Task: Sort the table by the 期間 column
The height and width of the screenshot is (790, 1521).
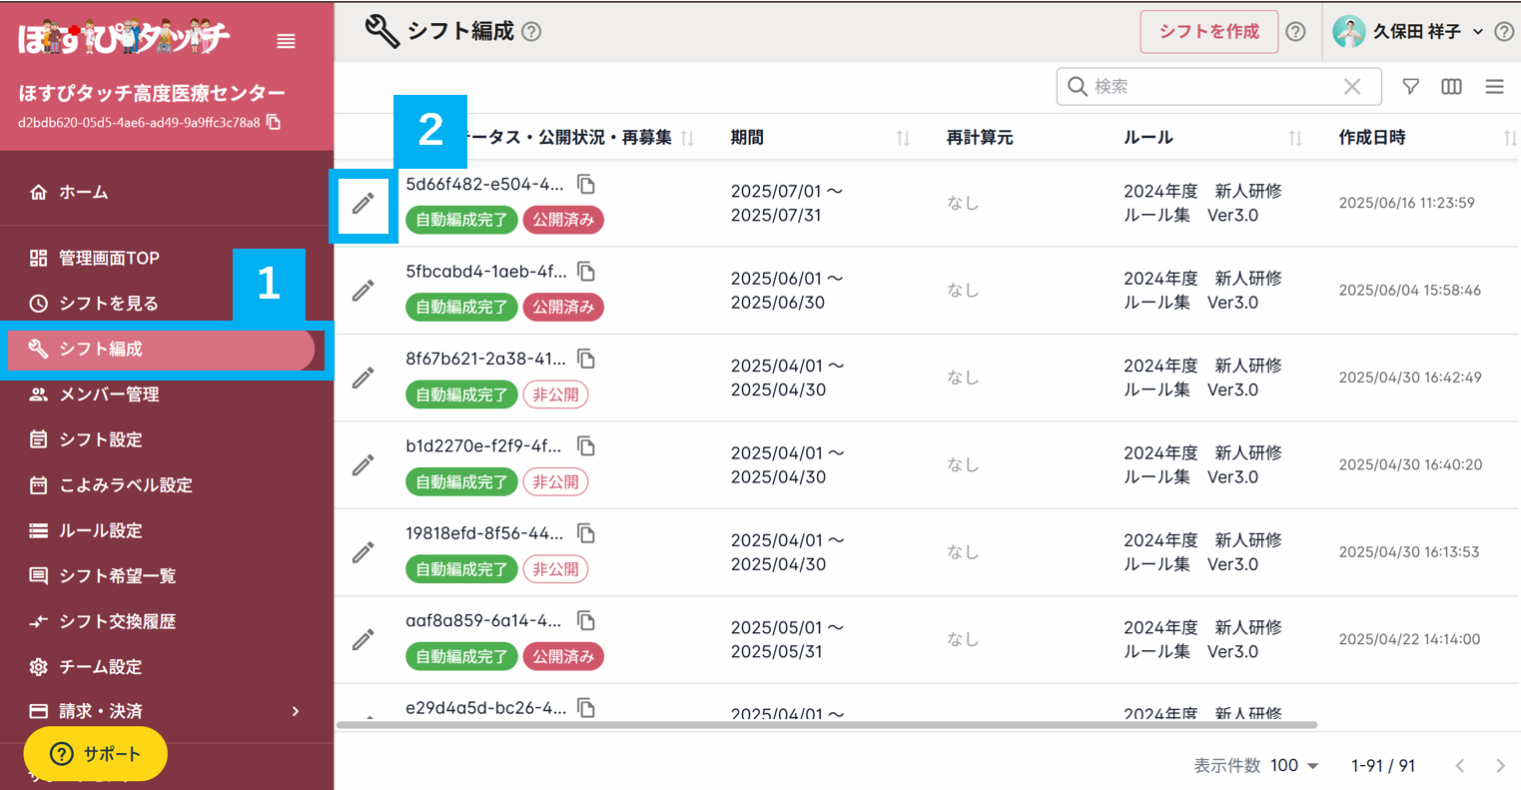Action: click(903, 138)
